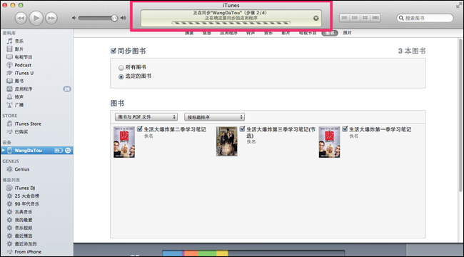Screen dimensions: 464x257
Task: Switch to grid view button
Action: tap(365, 18)
